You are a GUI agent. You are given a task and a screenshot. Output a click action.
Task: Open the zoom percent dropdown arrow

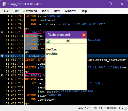pyautogui.click(x=122, y=108)
